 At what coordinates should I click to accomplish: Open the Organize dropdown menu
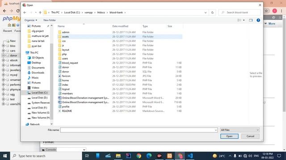[x=31, y=20]
